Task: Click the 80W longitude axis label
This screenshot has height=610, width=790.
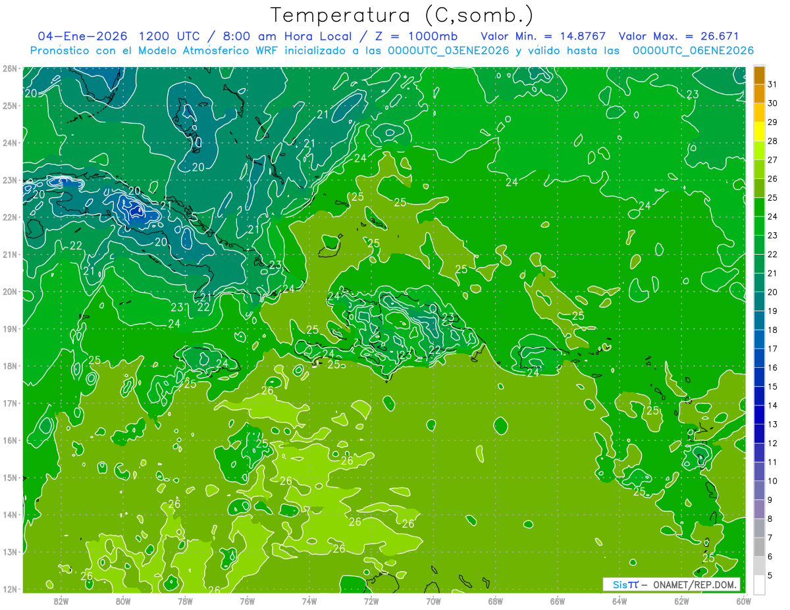Action: point(123,600)
